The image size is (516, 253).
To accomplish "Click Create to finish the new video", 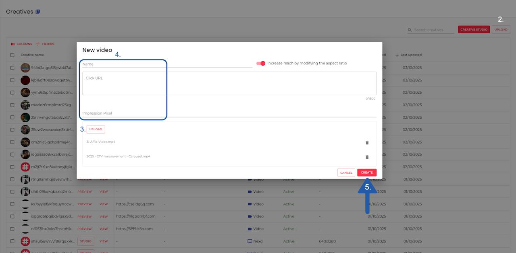I will 367,173.
